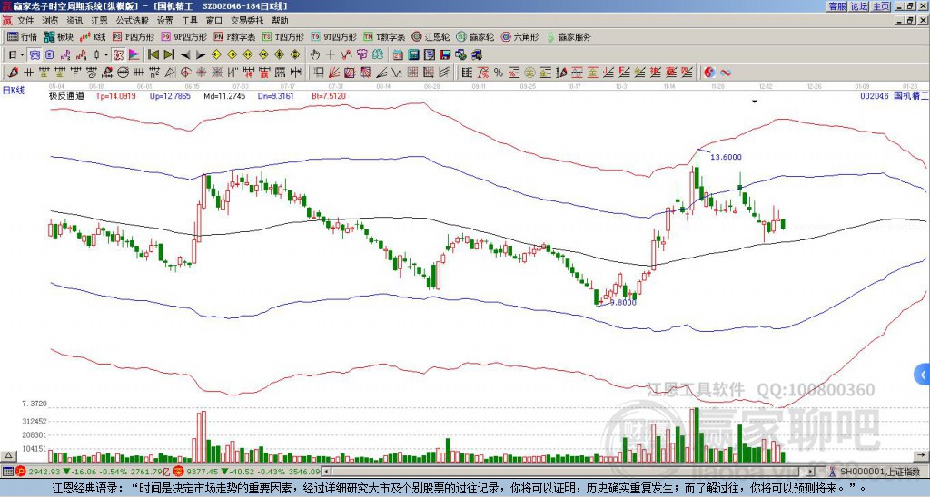Click the 2942.93 Shanghai index reading
Viewport: 930px width, 497px height.
click(44, 472)
